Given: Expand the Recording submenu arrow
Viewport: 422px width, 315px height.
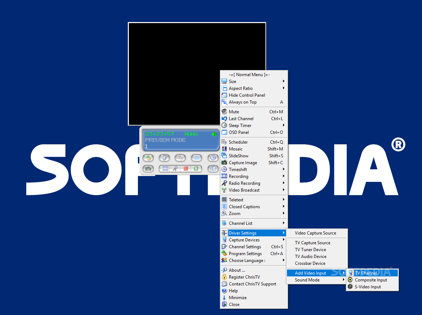Looking at the screenshot, I should click(x=284, y=176).
